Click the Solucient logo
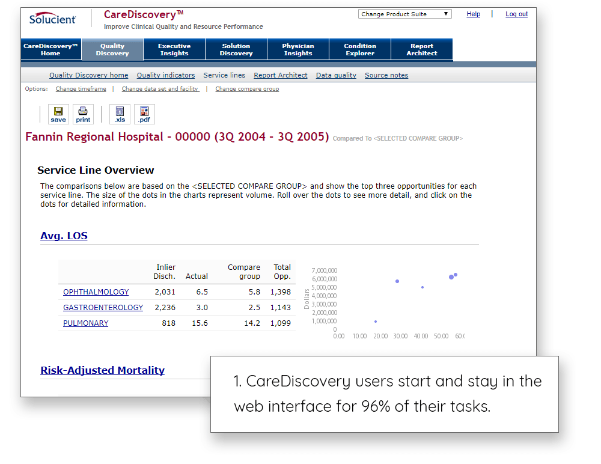The height and width of the screenshot is (464, 601). pos(52,18)
